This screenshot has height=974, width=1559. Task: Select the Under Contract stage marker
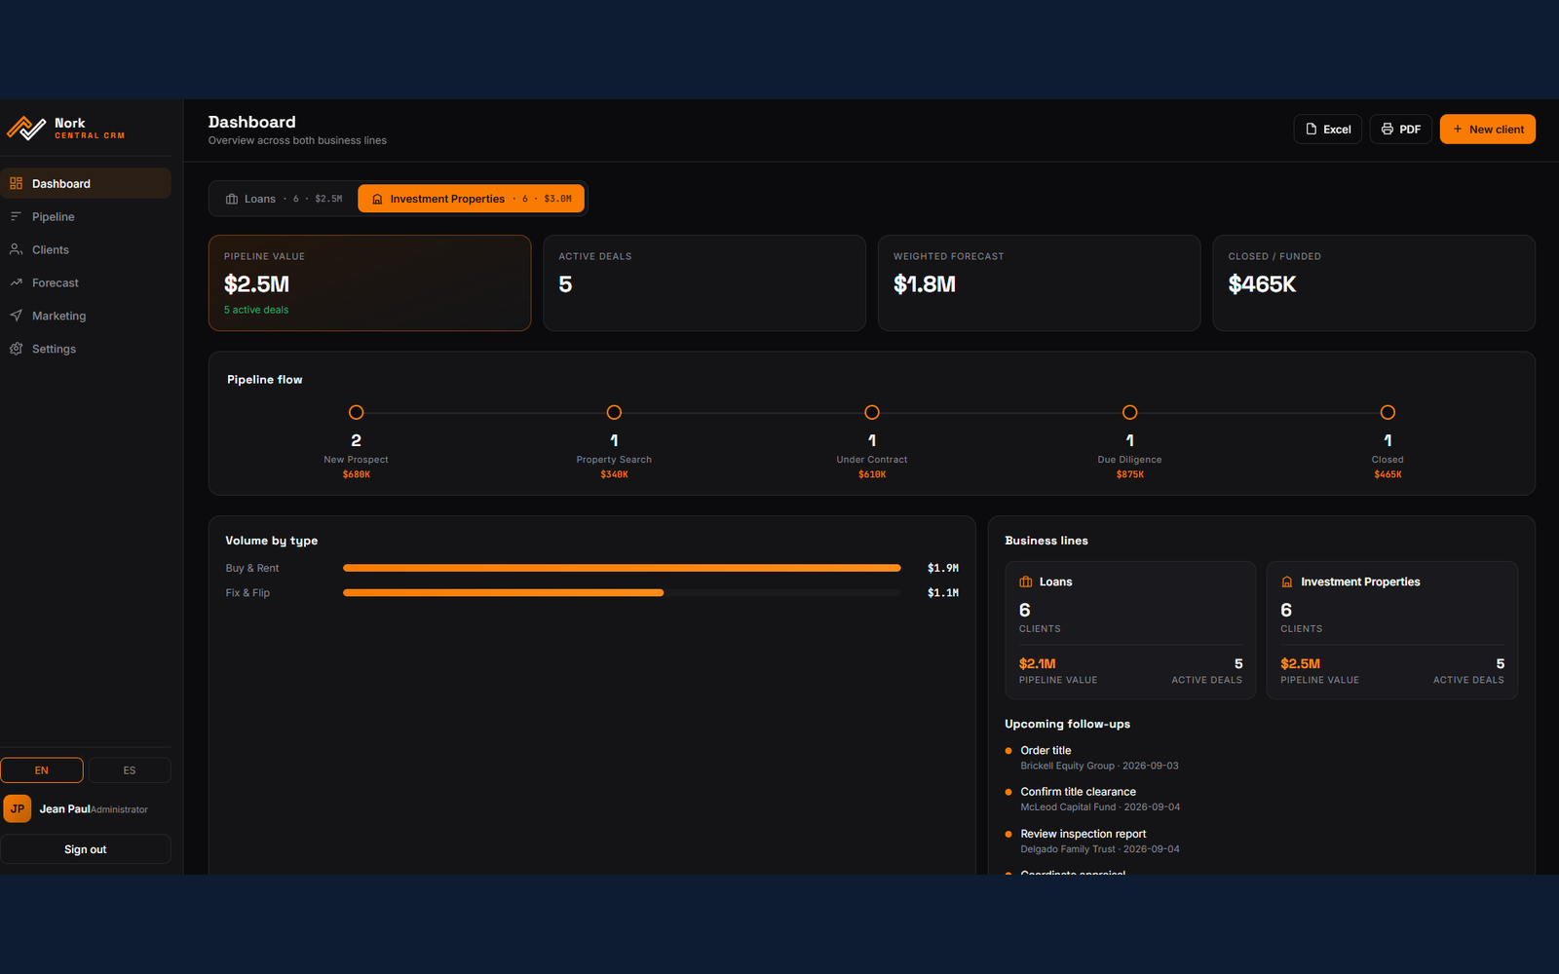tap(872, 412)
